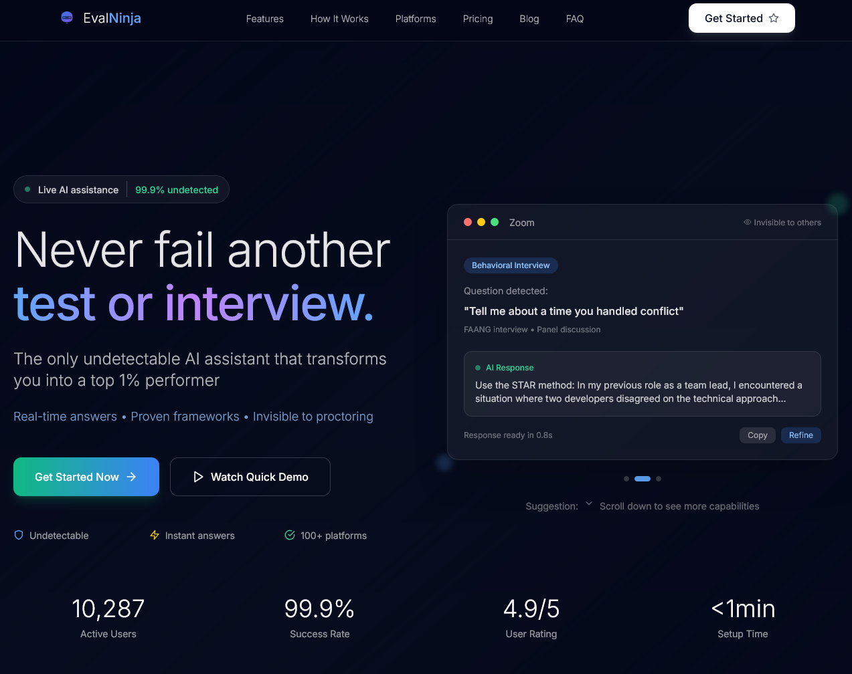Screen dimensions: 852x674
Task: Click the Get Started header button
Action: tap(742, 18)
